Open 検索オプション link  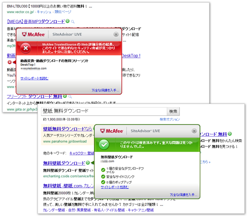coord(170,119)
